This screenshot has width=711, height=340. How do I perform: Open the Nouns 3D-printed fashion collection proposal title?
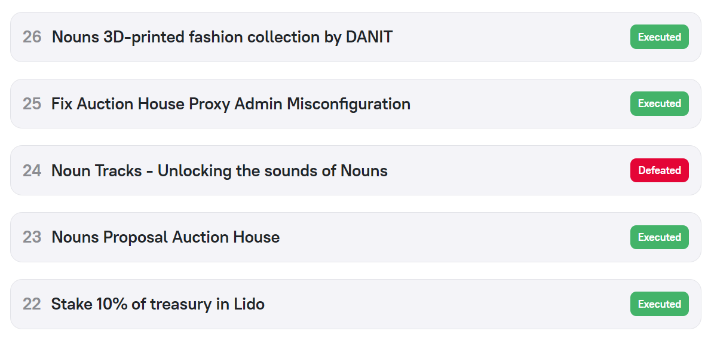pyautogui.click(x=222, y=37)
